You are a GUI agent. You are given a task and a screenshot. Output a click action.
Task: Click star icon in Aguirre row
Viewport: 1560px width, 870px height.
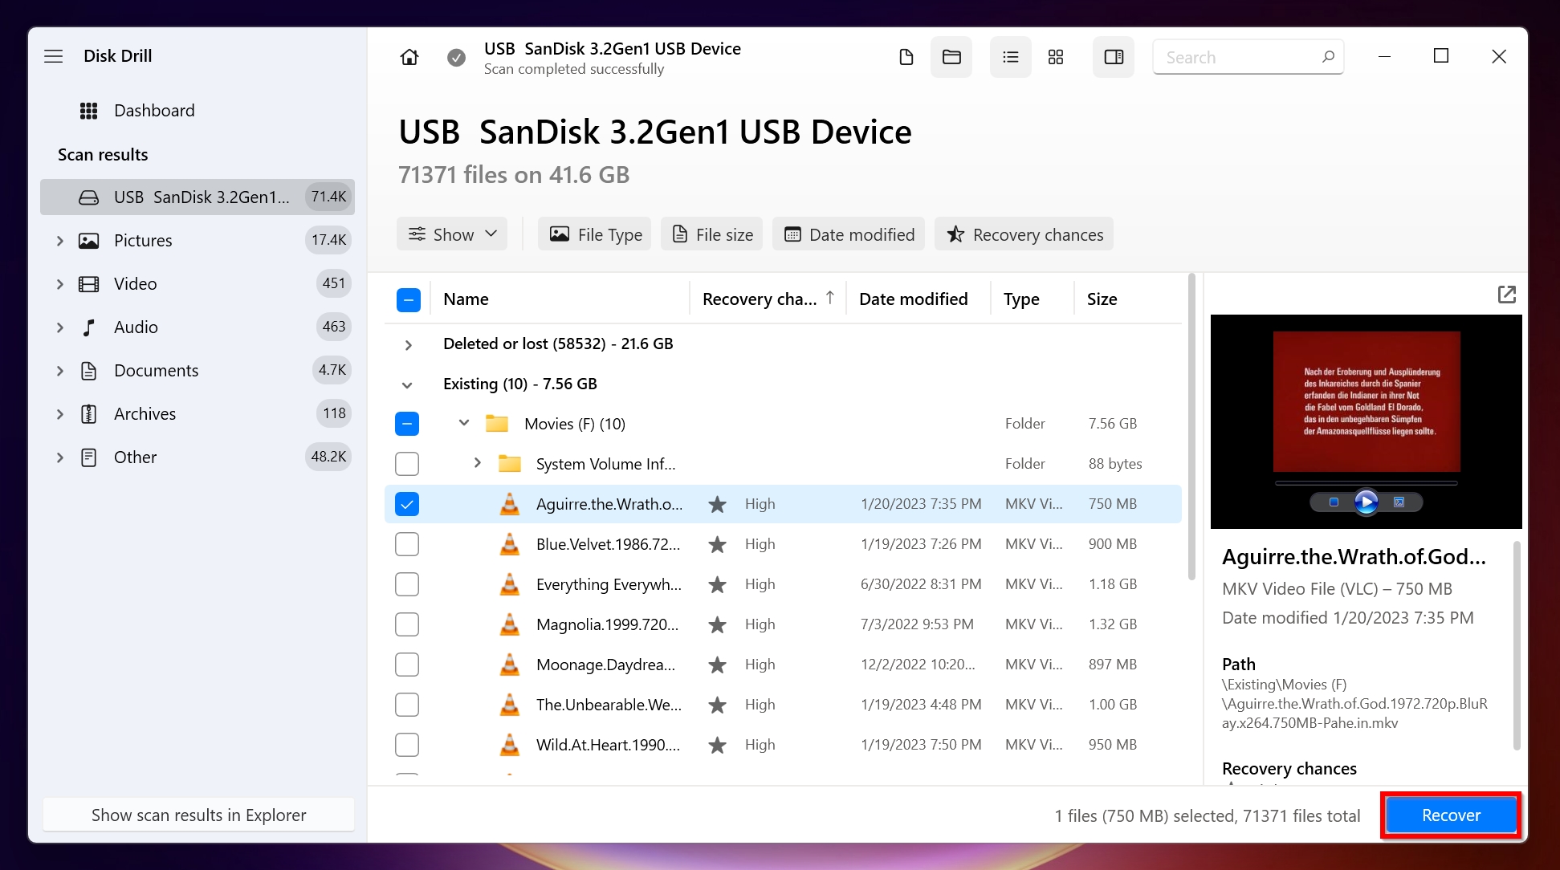click(718, 504)
